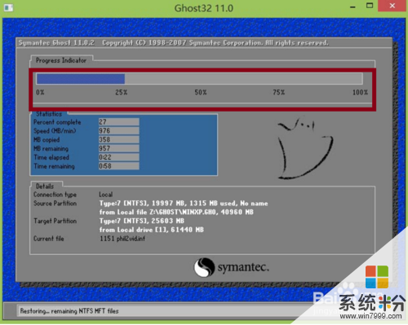The image size is (408, 325).
Task: Click the Percent complete value field
Action: 119,122
